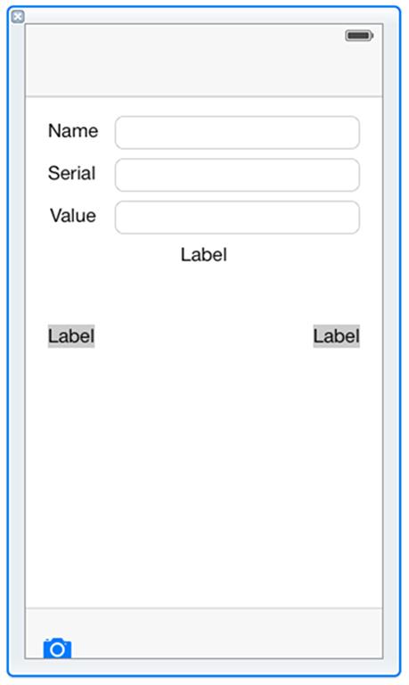Select the Serial label
Image resolution: width=409 pixels, height=685 pixels.
71,173
